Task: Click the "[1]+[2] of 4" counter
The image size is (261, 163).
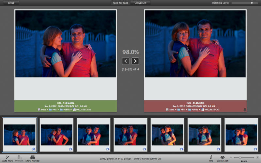Action: (x=130, y=69)
